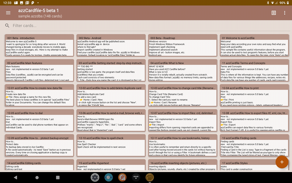The image size is (292, 183).
Task: Open card 12-07 How to import files
Action: coord(183,120)
